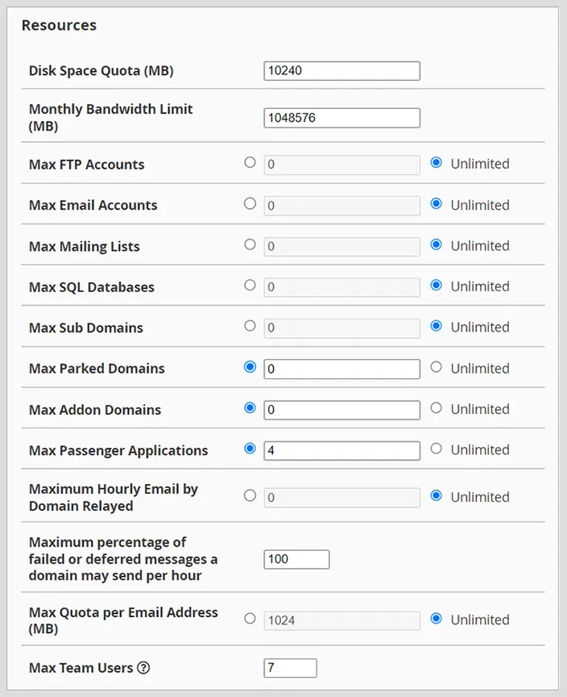Focus the Max Parked Domains input field
The width and height of the screenshot is (567, 697).
coord(341,369)
